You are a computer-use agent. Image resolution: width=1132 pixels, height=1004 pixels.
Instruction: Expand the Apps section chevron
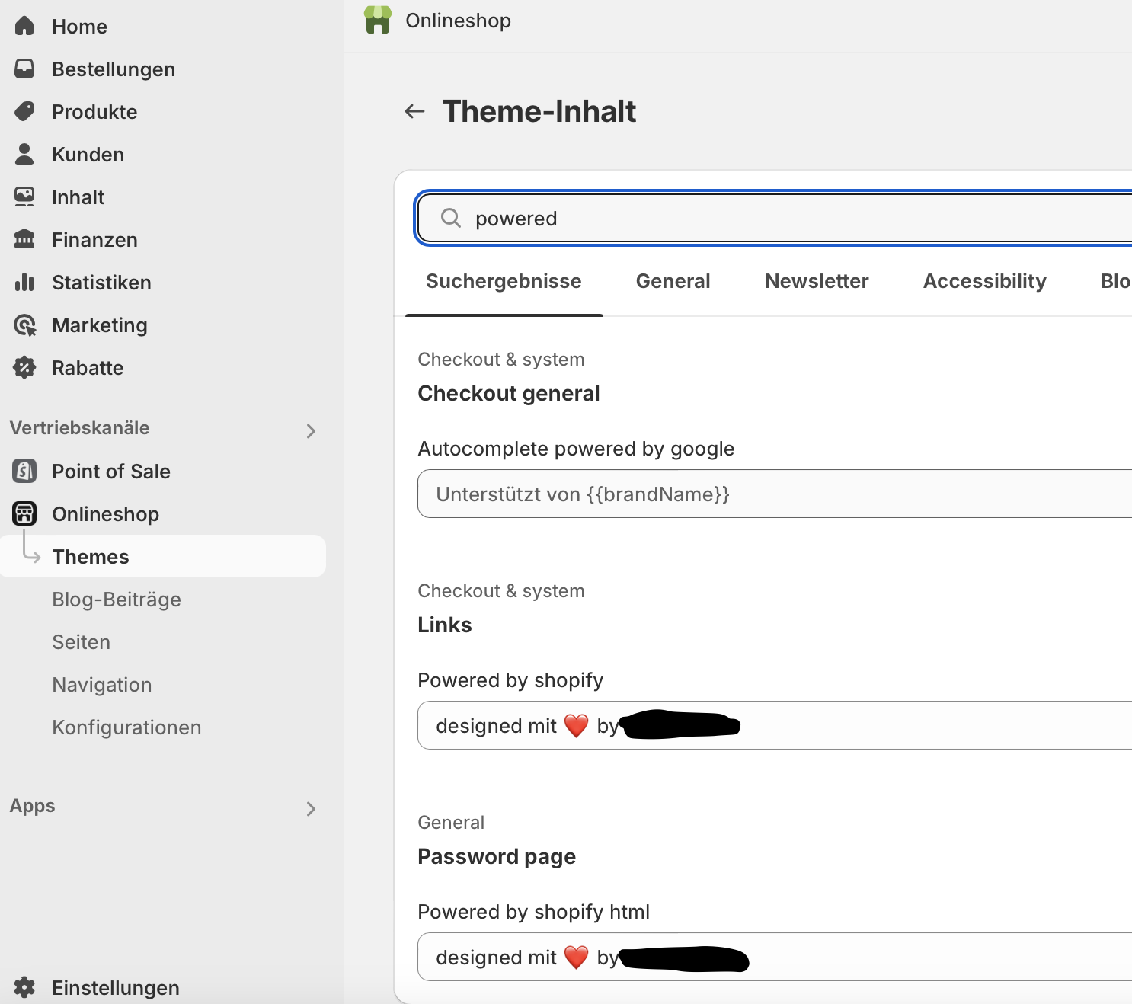[x=311, y=809]
